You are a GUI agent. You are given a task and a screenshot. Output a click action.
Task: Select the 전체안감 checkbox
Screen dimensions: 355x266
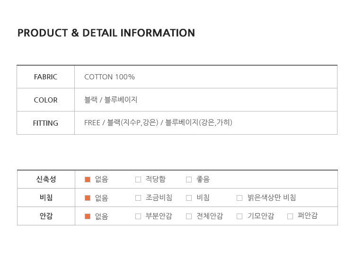[x=189, y=216]
